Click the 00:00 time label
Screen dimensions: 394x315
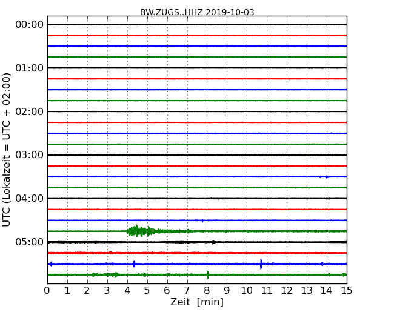click(30, 25)
